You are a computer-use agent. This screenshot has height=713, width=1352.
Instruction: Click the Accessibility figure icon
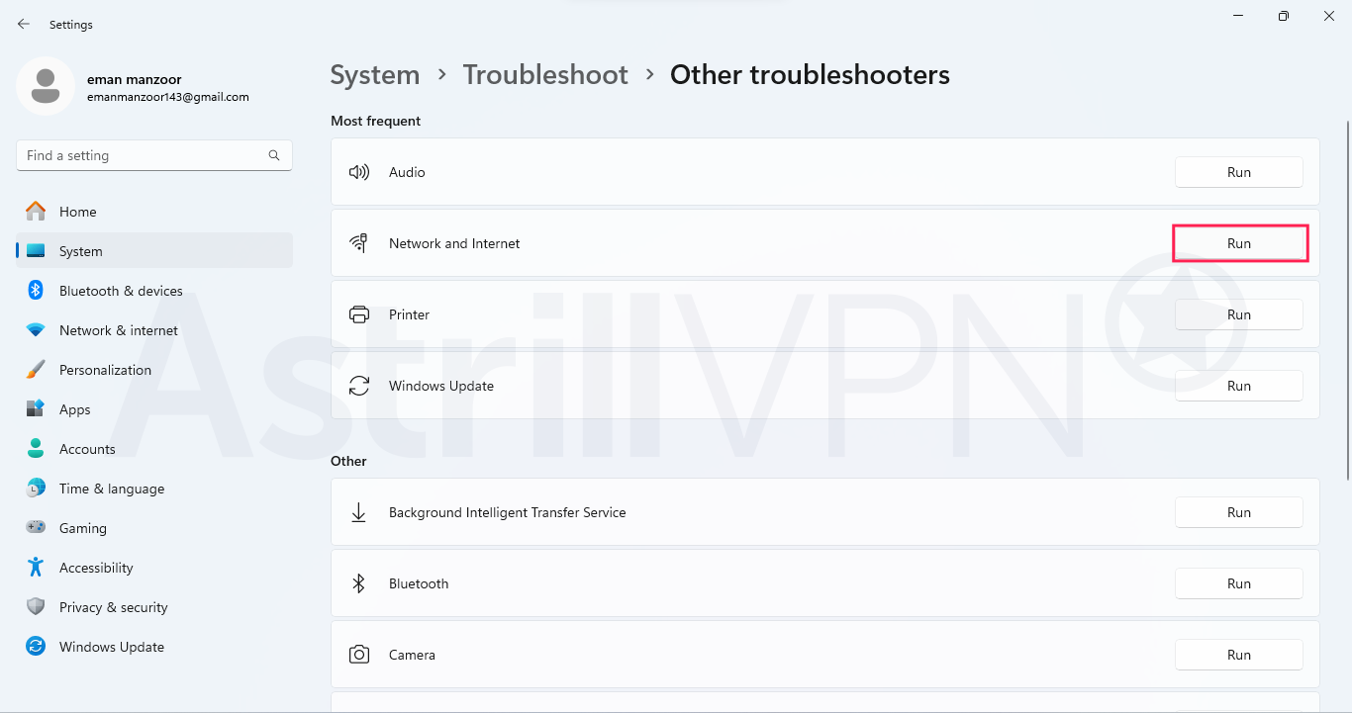[x=36, y=568]
